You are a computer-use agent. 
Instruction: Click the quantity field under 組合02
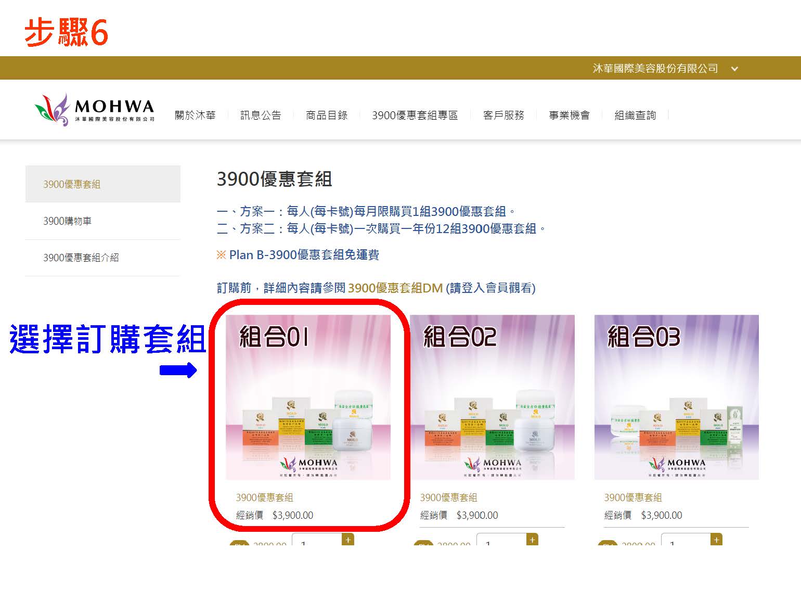pyautogui.click(x=501, y=540)
